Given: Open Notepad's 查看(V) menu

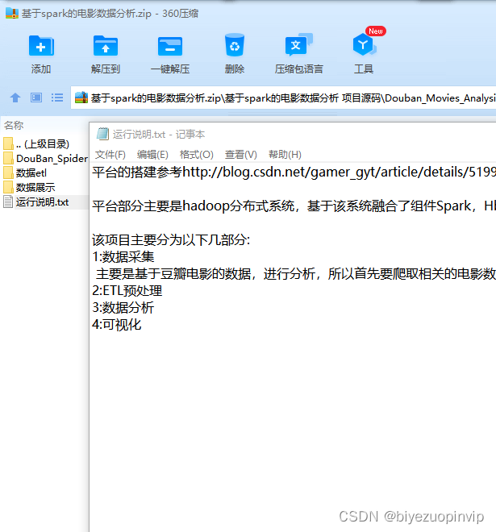Looking at the screenshot, I should coord(240,155).
